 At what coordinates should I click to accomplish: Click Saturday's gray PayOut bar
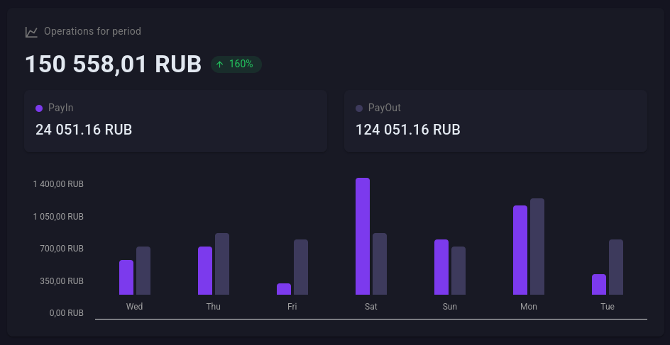click(380, 264)
